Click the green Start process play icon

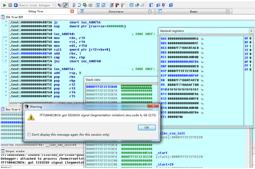pos(4,5)
